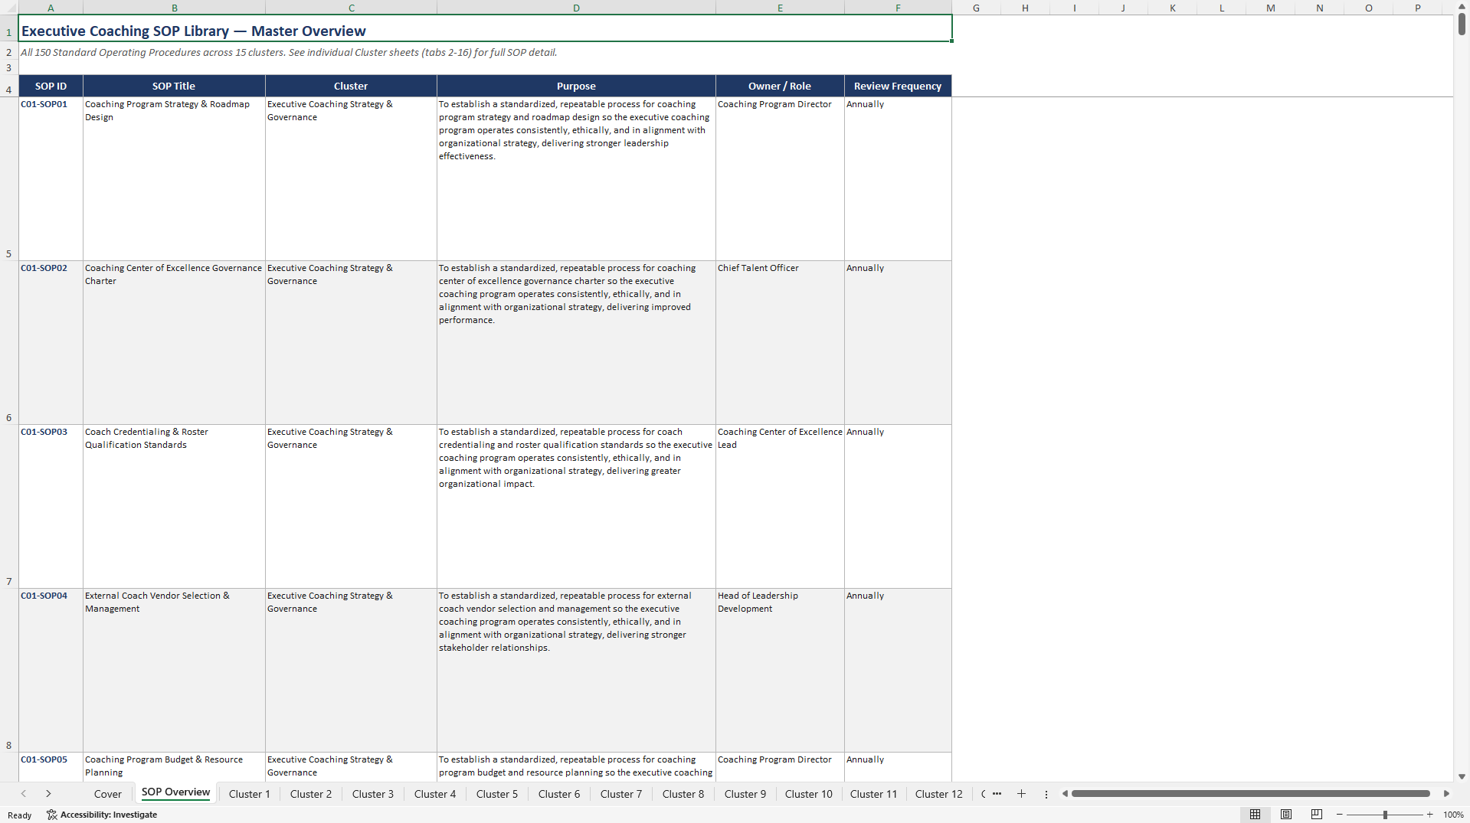Open the Cluster 2 sheet tab
This screenshot has width=1470, height=823.
(x=311, y=794)
